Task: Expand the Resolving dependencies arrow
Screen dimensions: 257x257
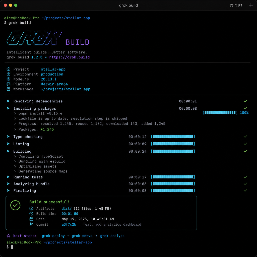Action: click(8, 101)
